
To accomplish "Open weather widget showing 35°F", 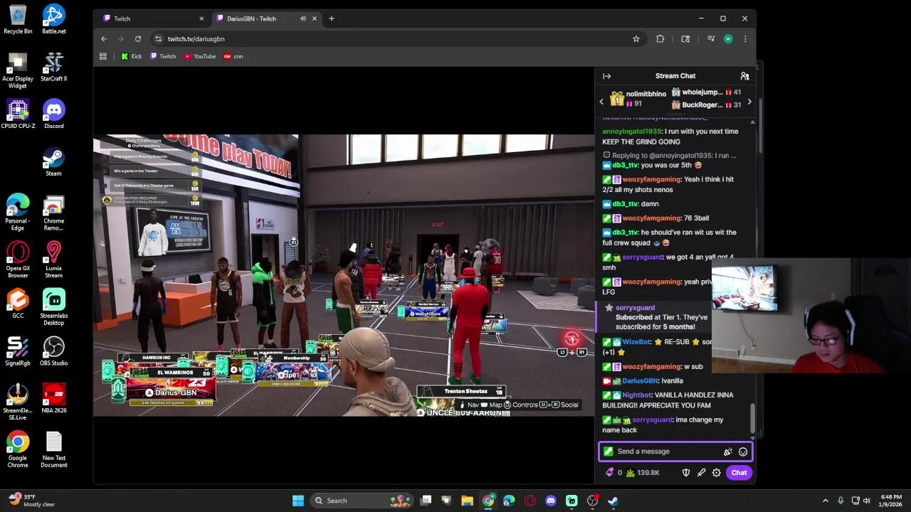I will (x=31, y=501).
